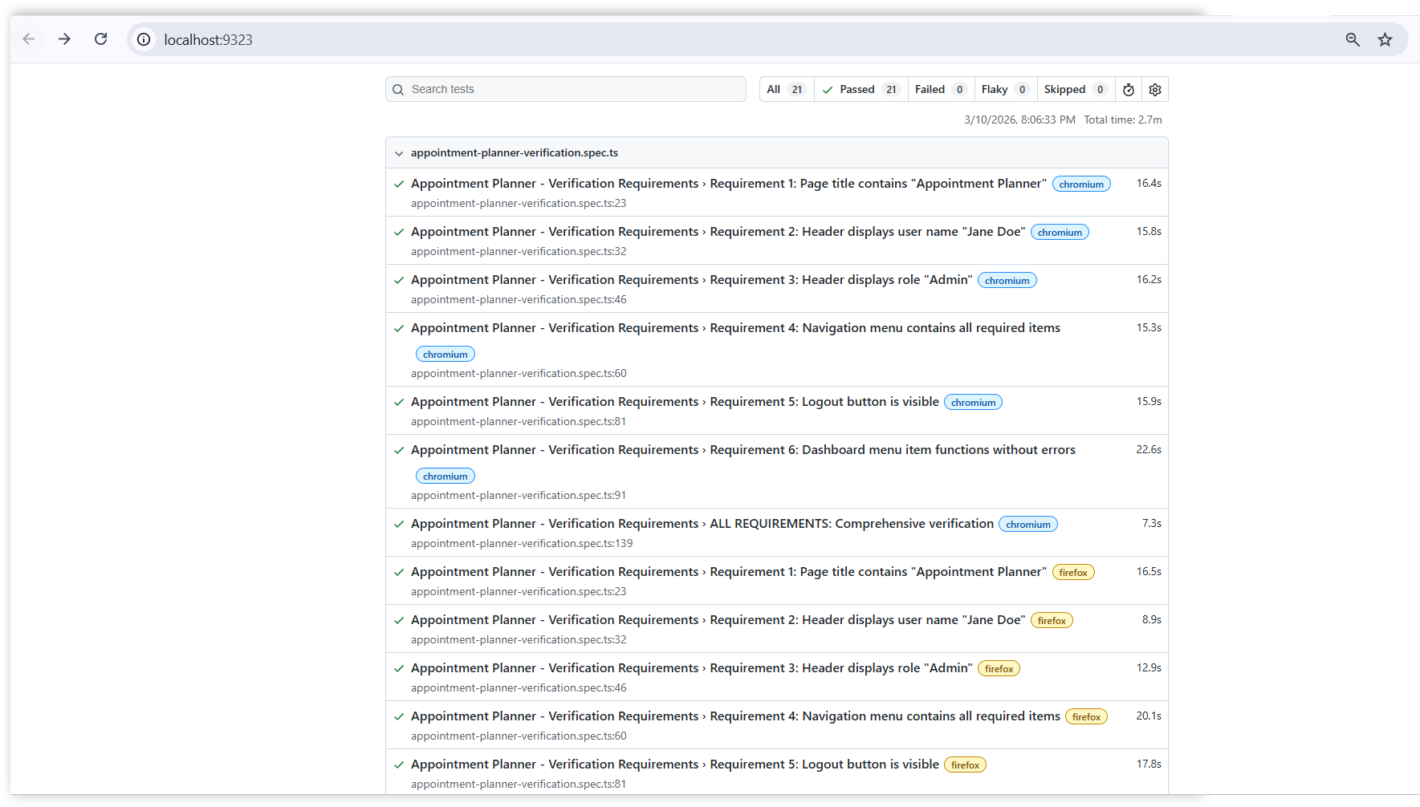
Task: Click 7.3s duration value
Action: pyautogui.click(x=1152, y=524)
